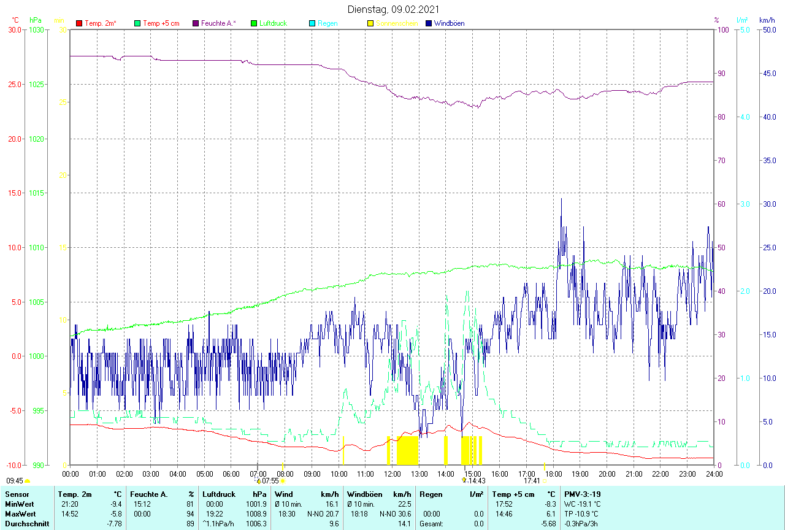Click the wind chill value 'WC -19.1 °C'
This screenshot has width=785, height=530.
(x=583, y=504)
